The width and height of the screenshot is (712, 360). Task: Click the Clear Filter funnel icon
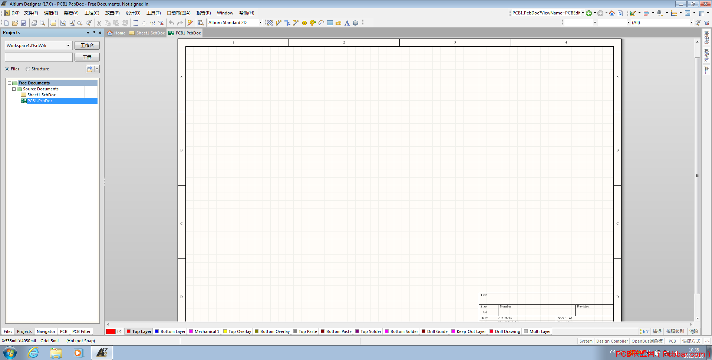(161, 23)
